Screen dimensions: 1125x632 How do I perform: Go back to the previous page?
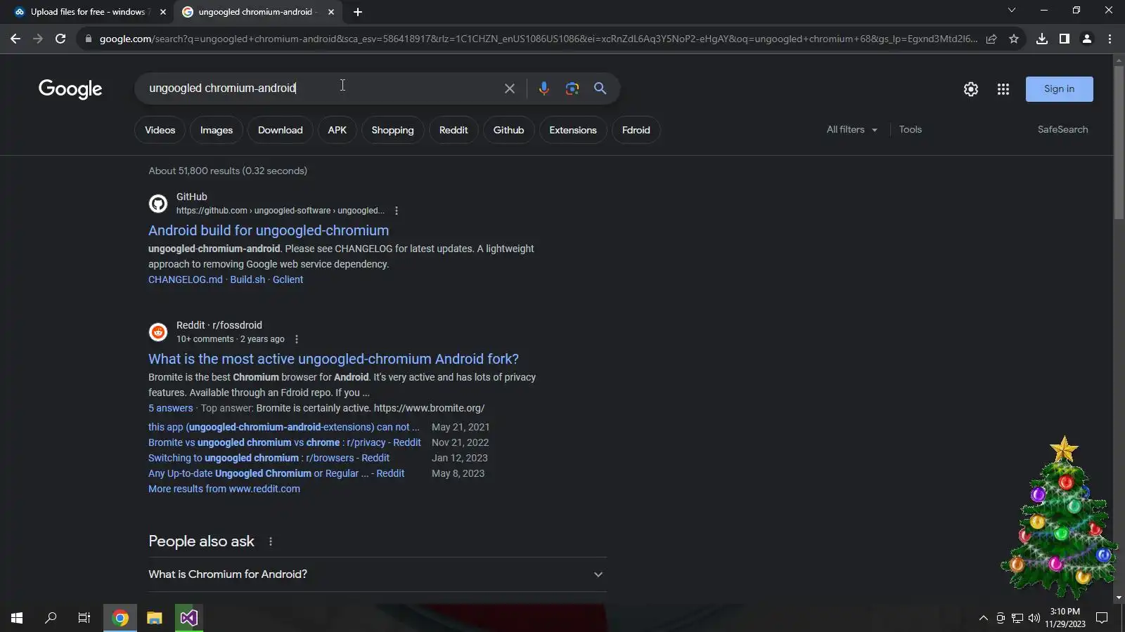(15, 39)
